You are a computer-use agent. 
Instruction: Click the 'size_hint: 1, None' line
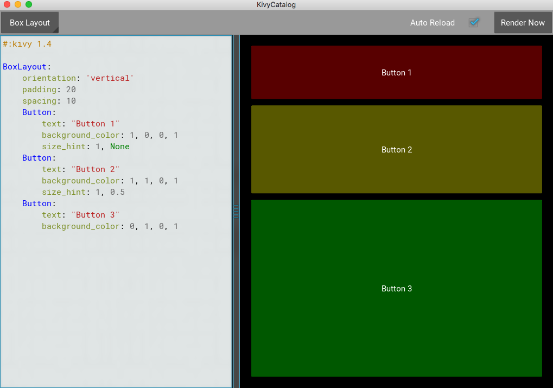85,147
